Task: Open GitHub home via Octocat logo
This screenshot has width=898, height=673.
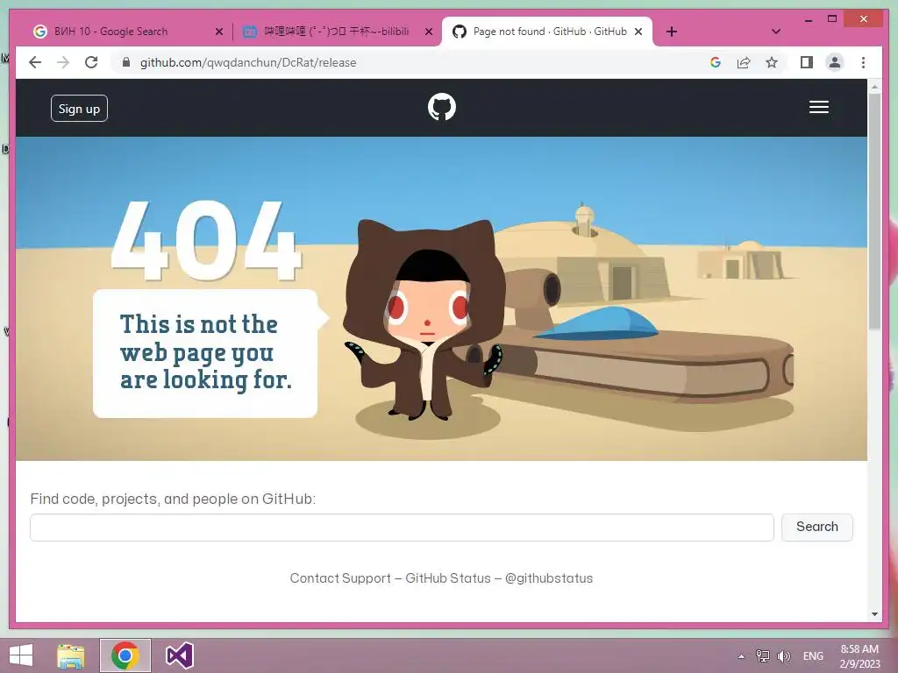Action: coord(442,107)
